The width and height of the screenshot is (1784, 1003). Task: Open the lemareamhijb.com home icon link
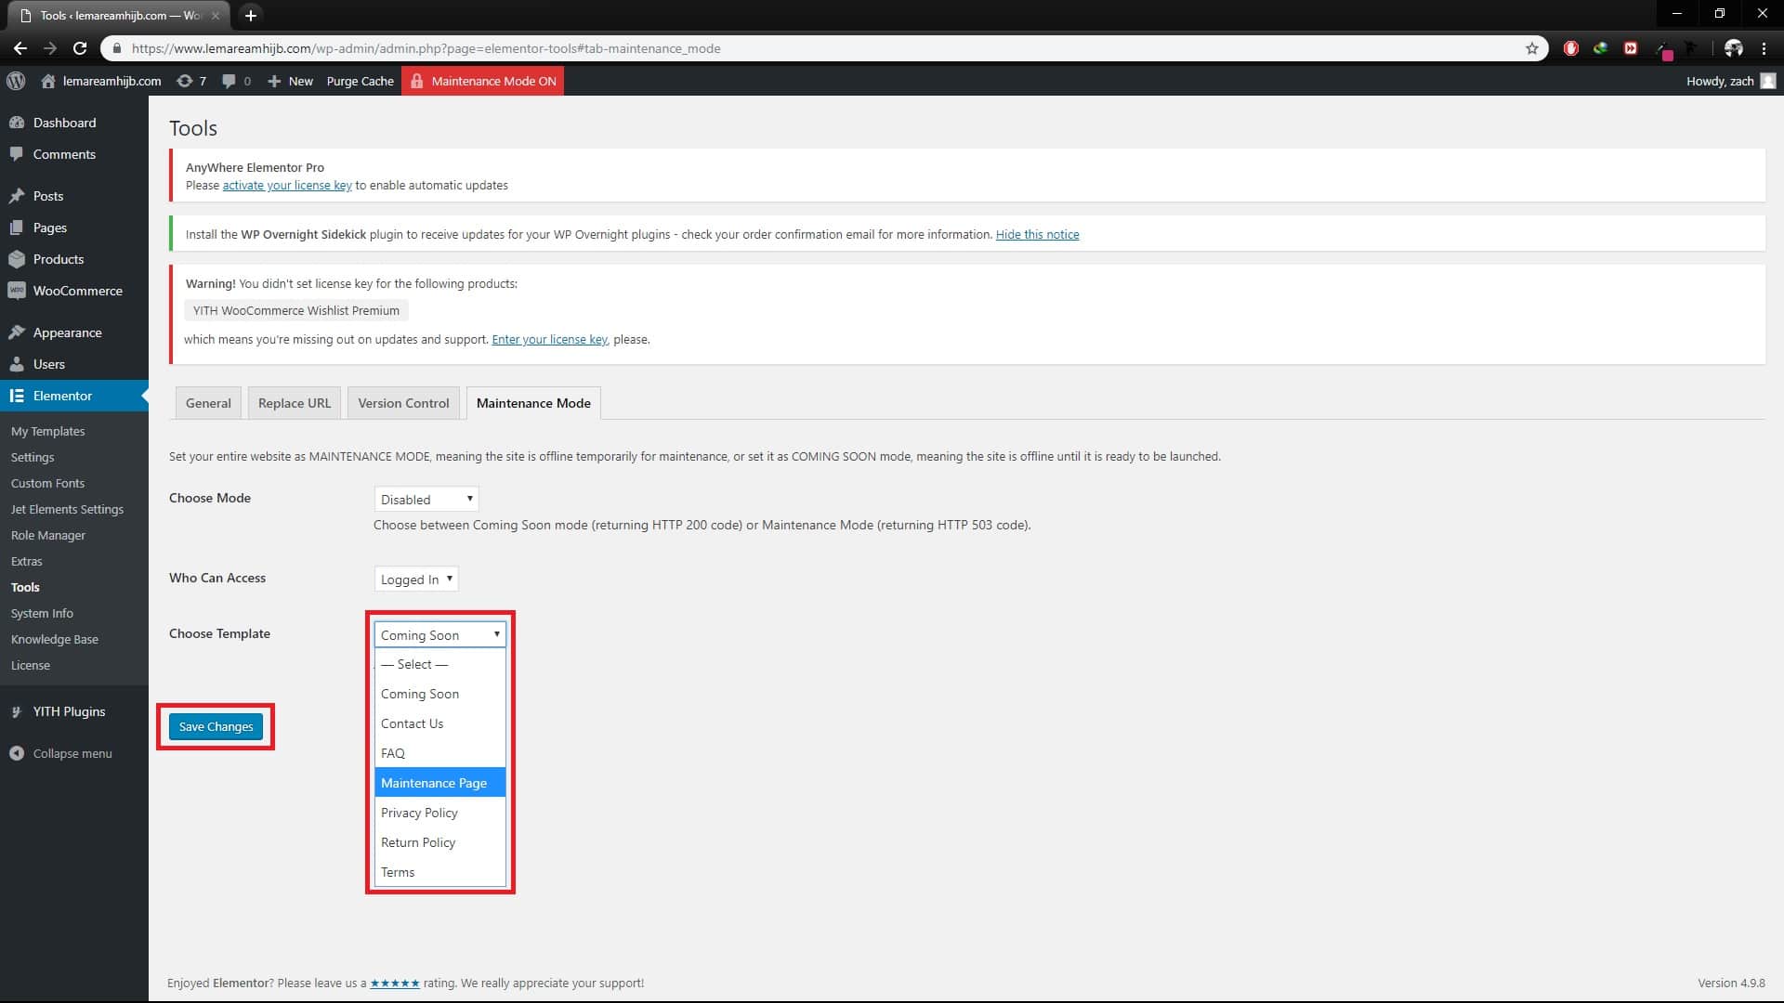point(101,81)
